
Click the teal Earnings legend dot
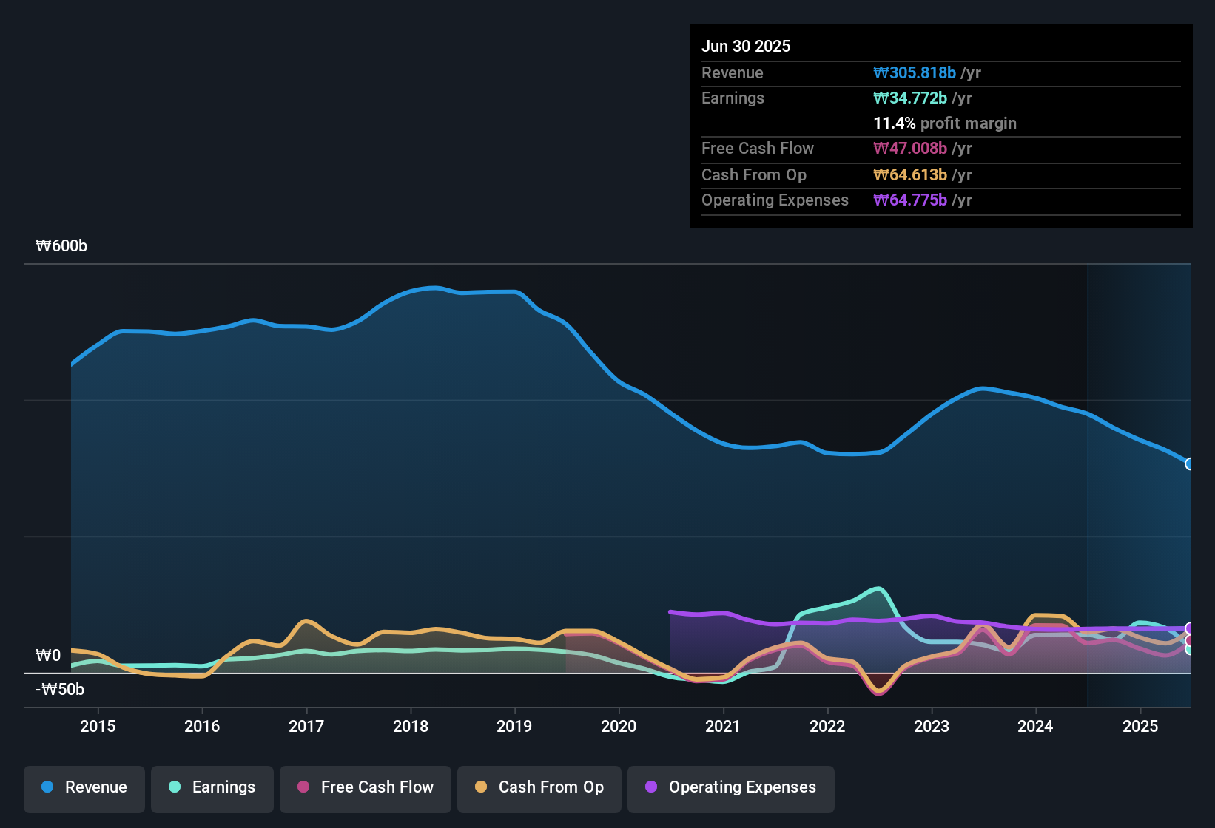(x=175, y=787)
